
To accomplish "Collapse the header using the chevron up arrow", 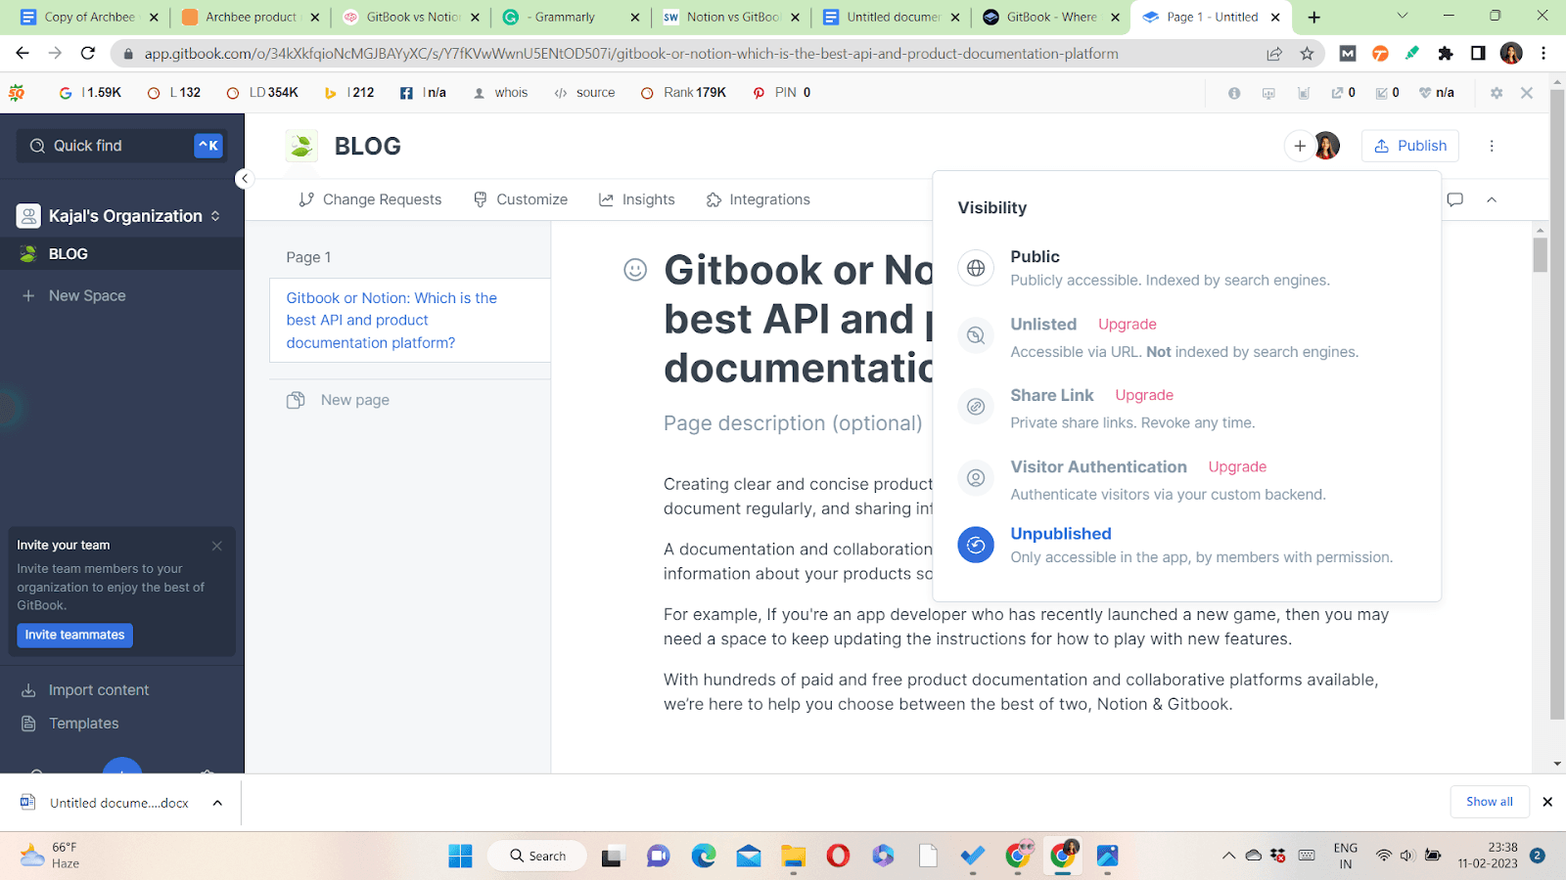I will click(x=1492, y=199).
